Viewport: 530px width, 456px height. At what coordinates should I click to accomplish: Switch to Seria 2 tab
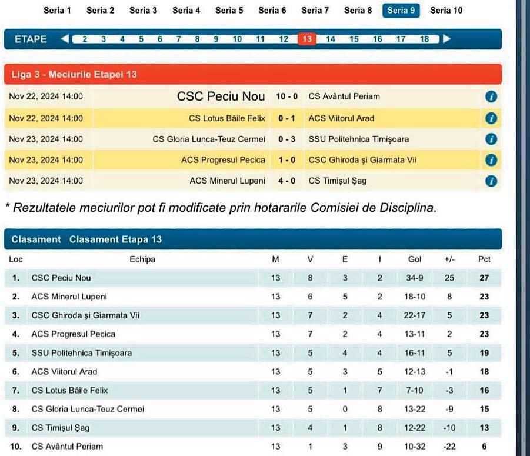click(100, 11)
